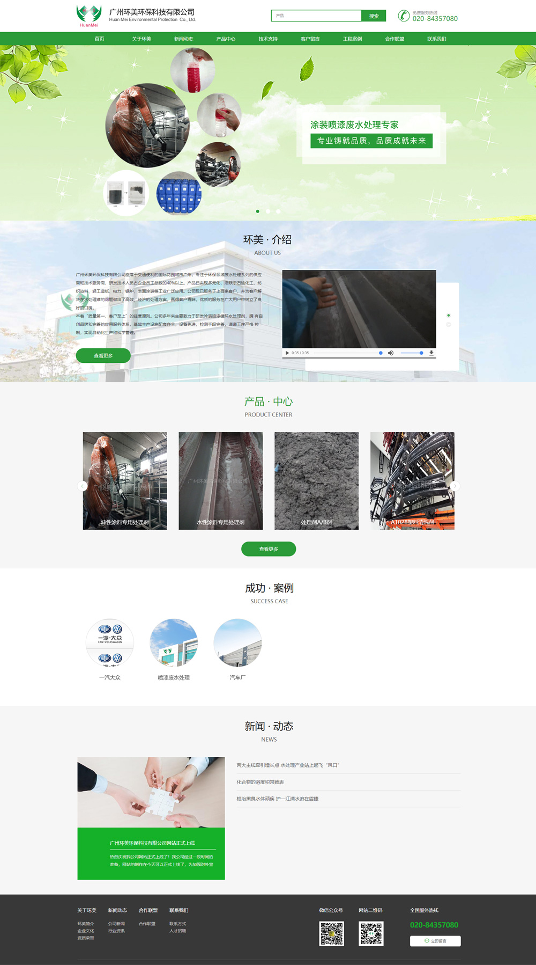The width and height of the screenshot is (536, 965).
Task: Click the previous arrow in product carousel
Action: point(83,486)
